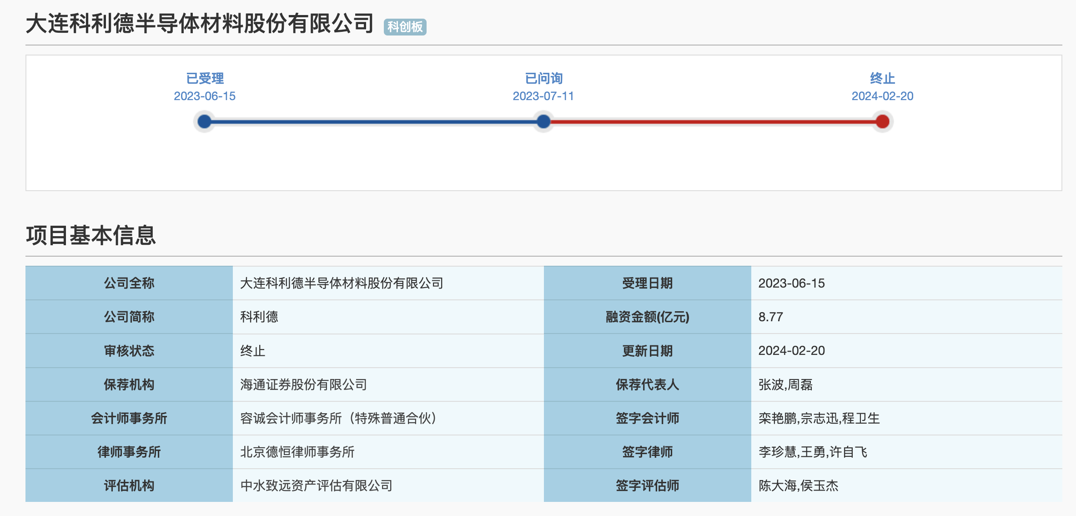1076x516 pixels.
Task: Click the 容诚会计师事务所 accounting firm cell
Action: tap(338, 418)
